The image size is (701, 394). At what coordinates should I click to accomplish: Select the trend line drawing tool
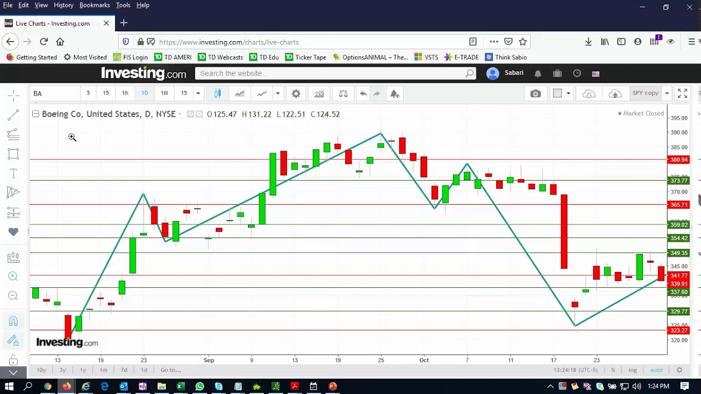tap(14, 115)
